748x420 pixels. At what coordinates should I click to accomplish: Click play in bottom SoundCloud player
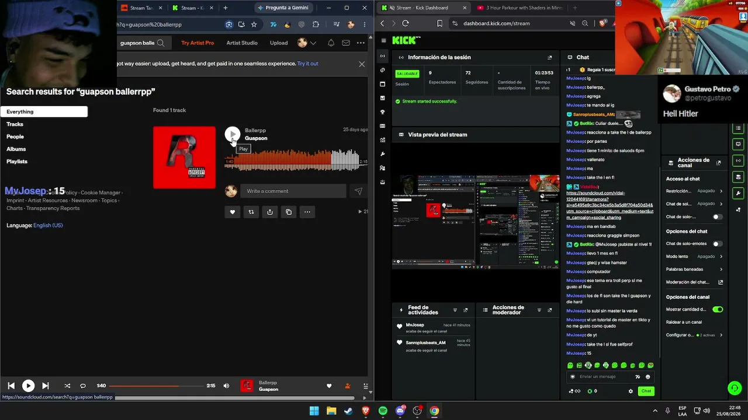pos(28,386)
